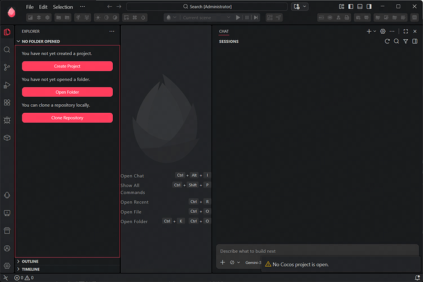Open the Source Control view
423x282 pixels.
[x=7, y=67]
